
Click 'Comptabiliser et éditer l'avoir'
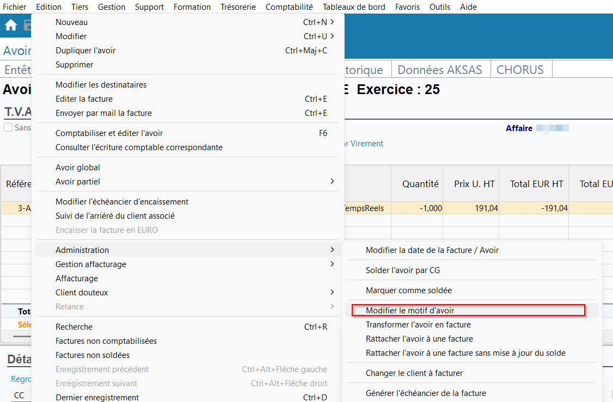pos(109,133)
